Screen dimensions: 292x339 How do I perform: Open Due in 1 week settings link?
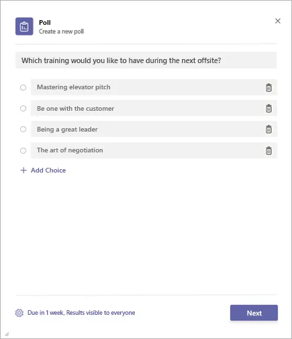81,313
